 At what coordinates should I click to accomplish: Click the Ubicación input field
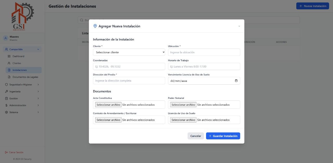coord(204,52)
